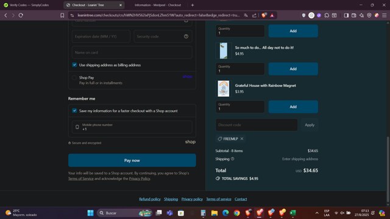The width and height of the screenshot is (390, 219).
Task: Open the Terms of Service link below Pay now
Action: point(81,178)
